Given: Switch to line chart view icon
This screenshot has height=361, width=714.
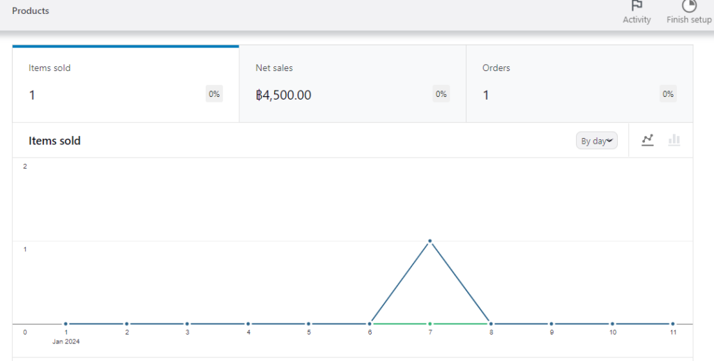Looking at the screenshot, I should tap(648, 140).
